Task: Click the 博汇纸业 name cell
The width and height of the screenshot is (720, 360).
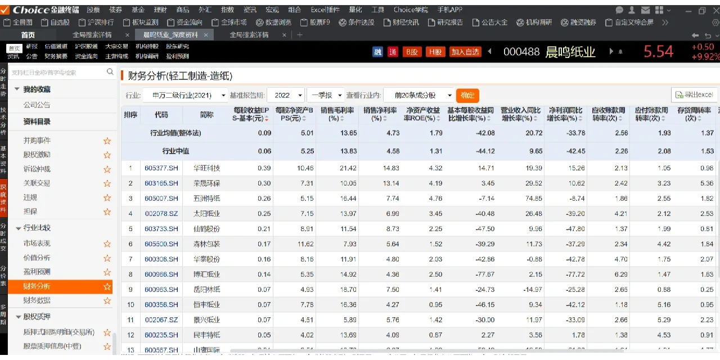Action: [x=206, y=274]
